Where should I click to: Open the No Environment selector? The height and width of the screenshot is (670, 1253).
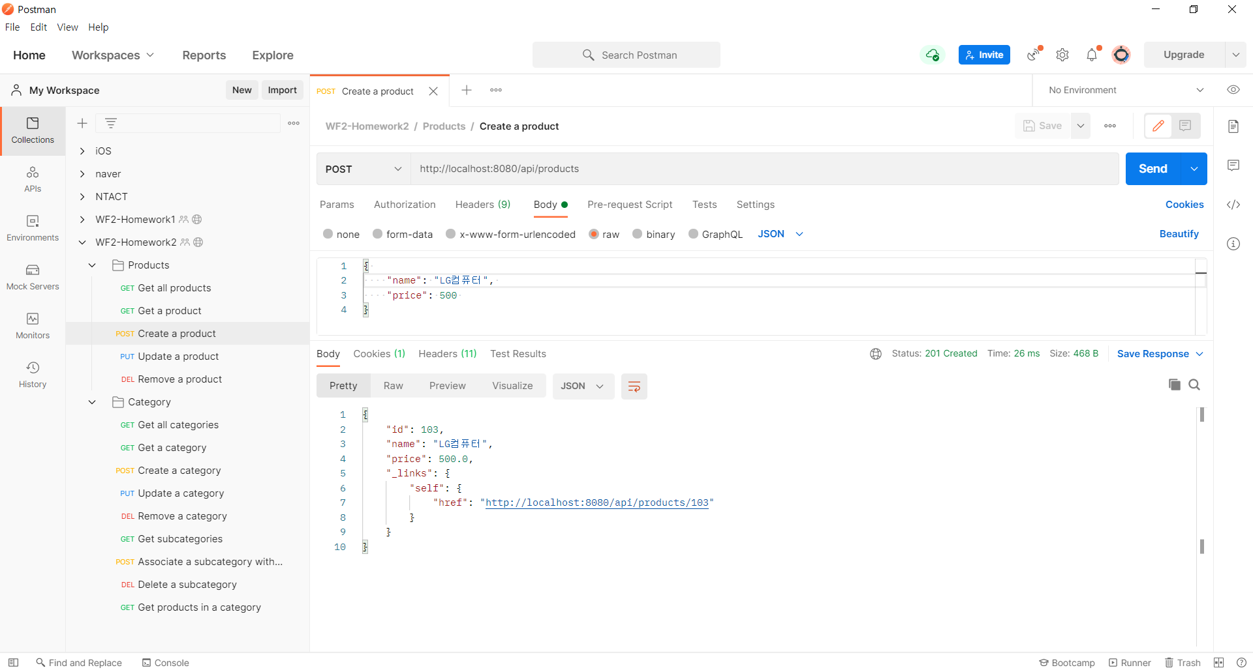click(x=1126, y=90)
